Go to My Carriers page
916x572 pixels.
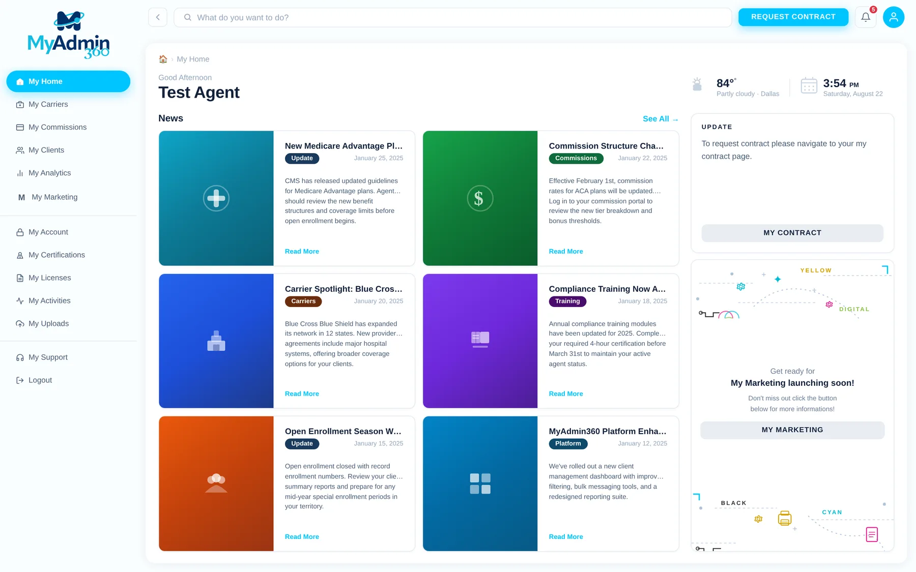[x=68, y=104]
